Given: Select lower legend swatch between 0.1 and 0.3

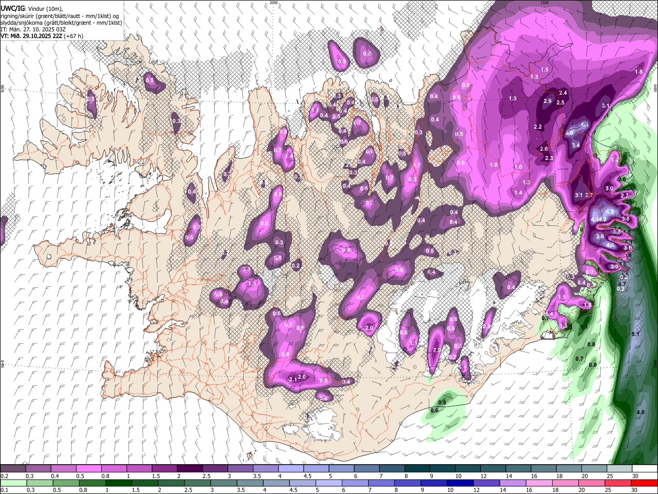Looking at the screenshot, I should click(13, 483).
